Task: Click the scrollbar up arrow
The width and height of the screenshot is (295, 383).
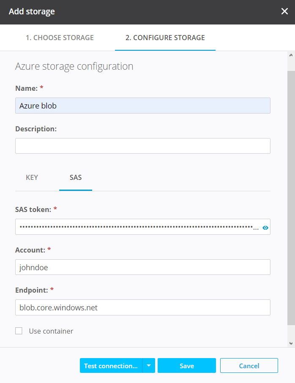Action: pos(291,54)
